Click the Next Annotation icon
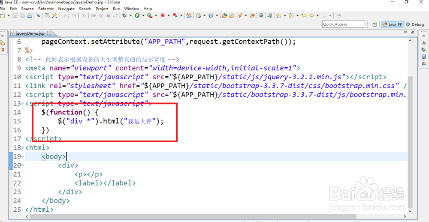The height and width of the screenshot is (222, 429). (x=278, y=15)
